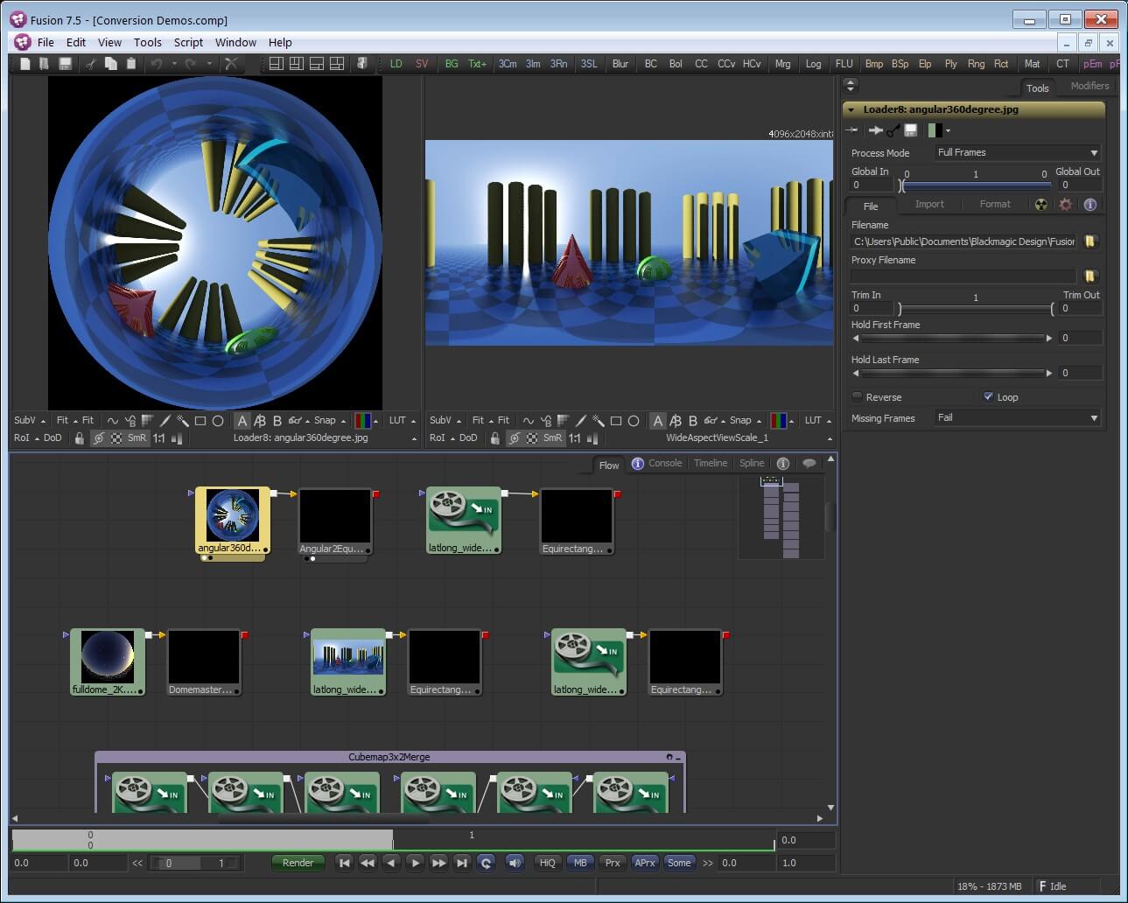The image size is (1128, 903).
Task: Add a Text+ tool using Txt+
Action: pyautogui.click(x=477, y=64)
